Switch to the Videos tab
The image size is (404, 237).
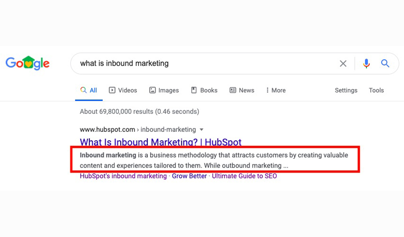coord(123,90)
